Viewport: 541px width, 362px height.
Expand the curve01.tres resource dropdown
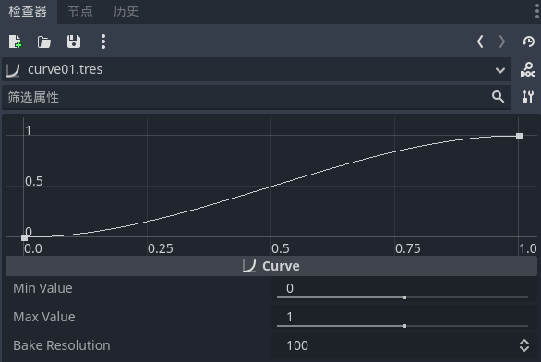tap(500, 70)
